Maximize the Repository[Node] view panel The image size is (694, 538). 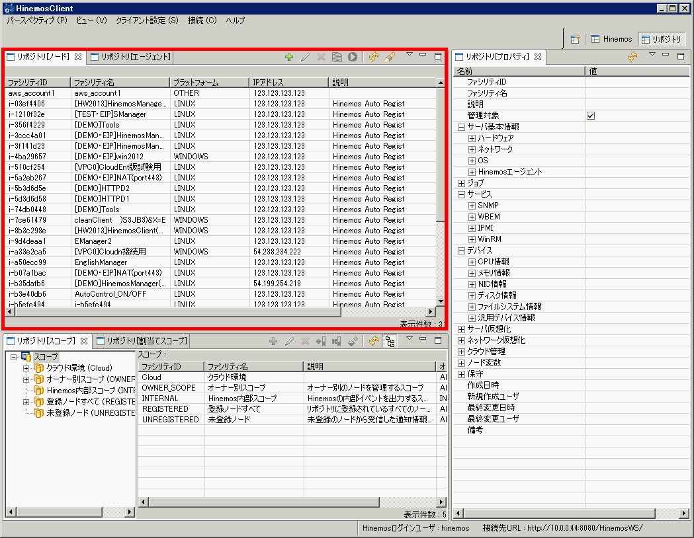[x=438, y=56]
